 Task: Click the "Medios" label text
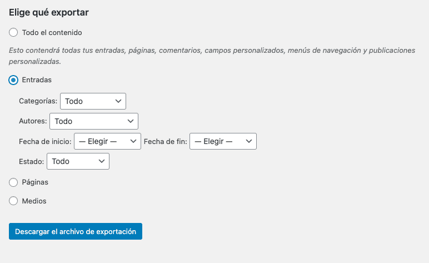[34, 201]
